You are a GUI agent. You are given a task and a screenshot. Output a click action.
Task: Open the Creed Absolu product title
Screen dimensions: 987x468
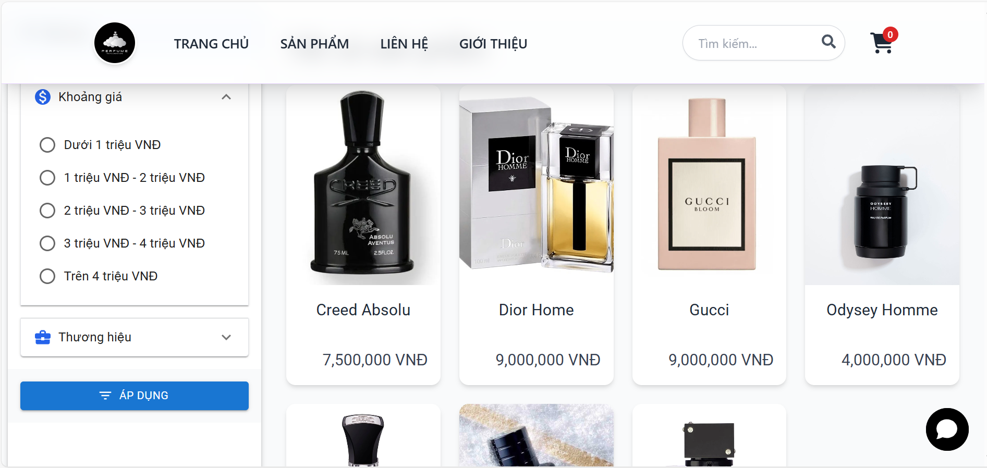[x=363, y=310]
